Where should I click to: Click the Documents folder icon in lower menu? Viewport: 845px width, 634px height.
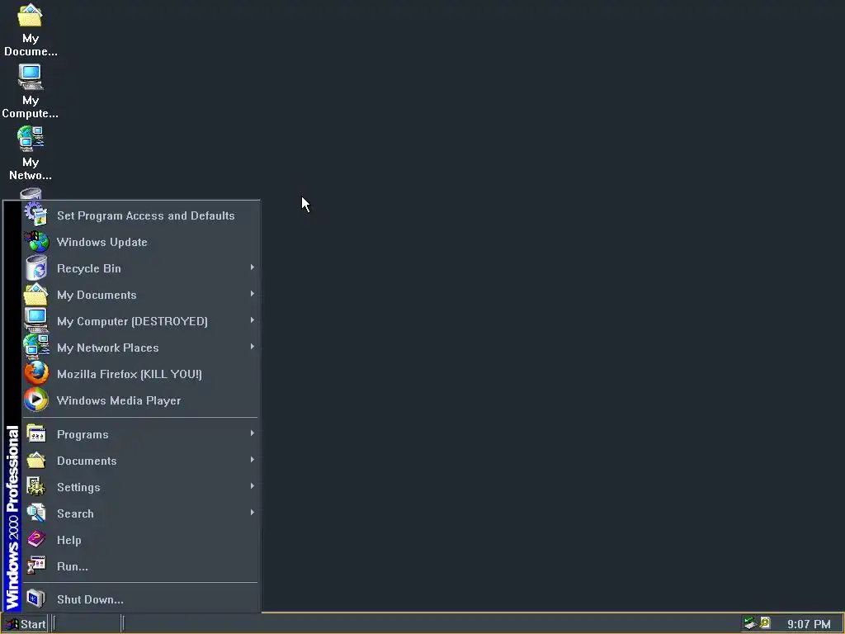point(36,461)
